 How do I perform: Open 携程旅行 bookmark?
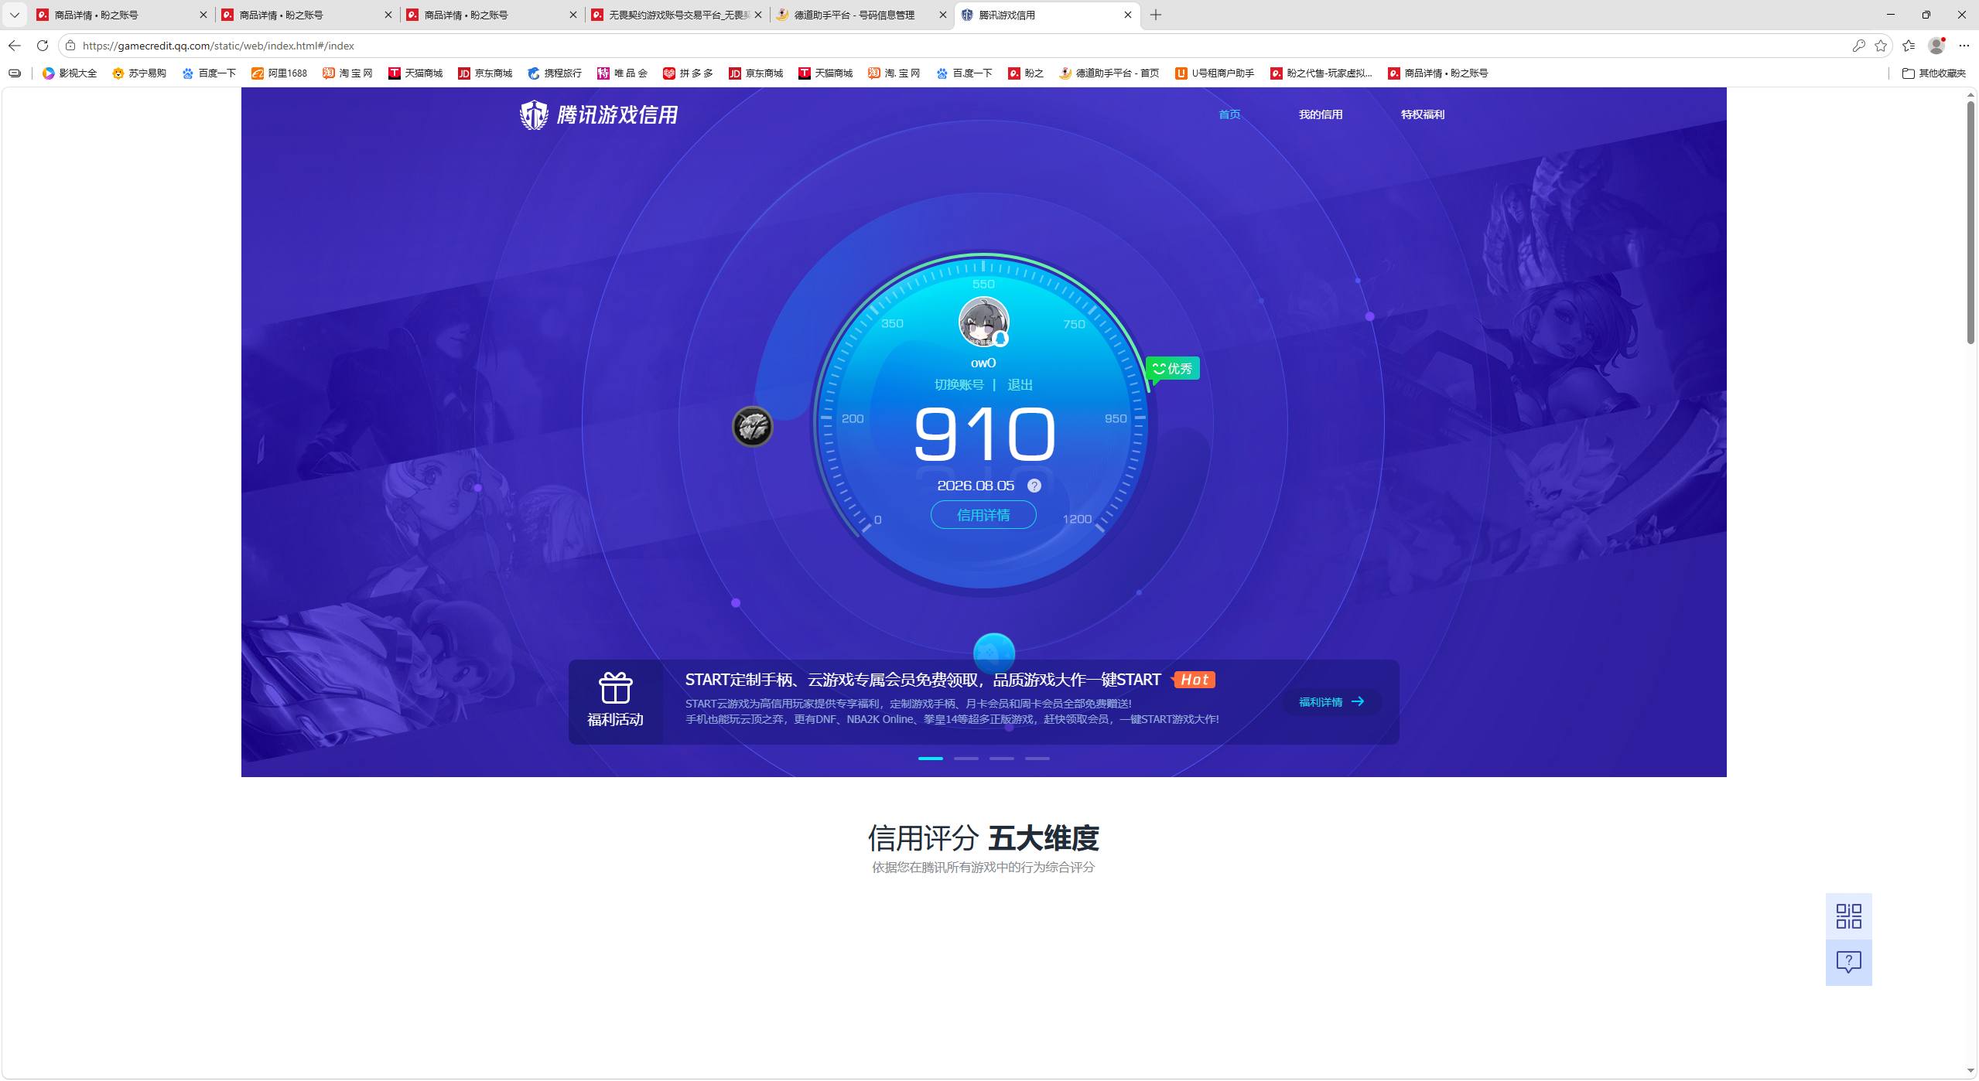pyautogui.click(x=555, y=73)
